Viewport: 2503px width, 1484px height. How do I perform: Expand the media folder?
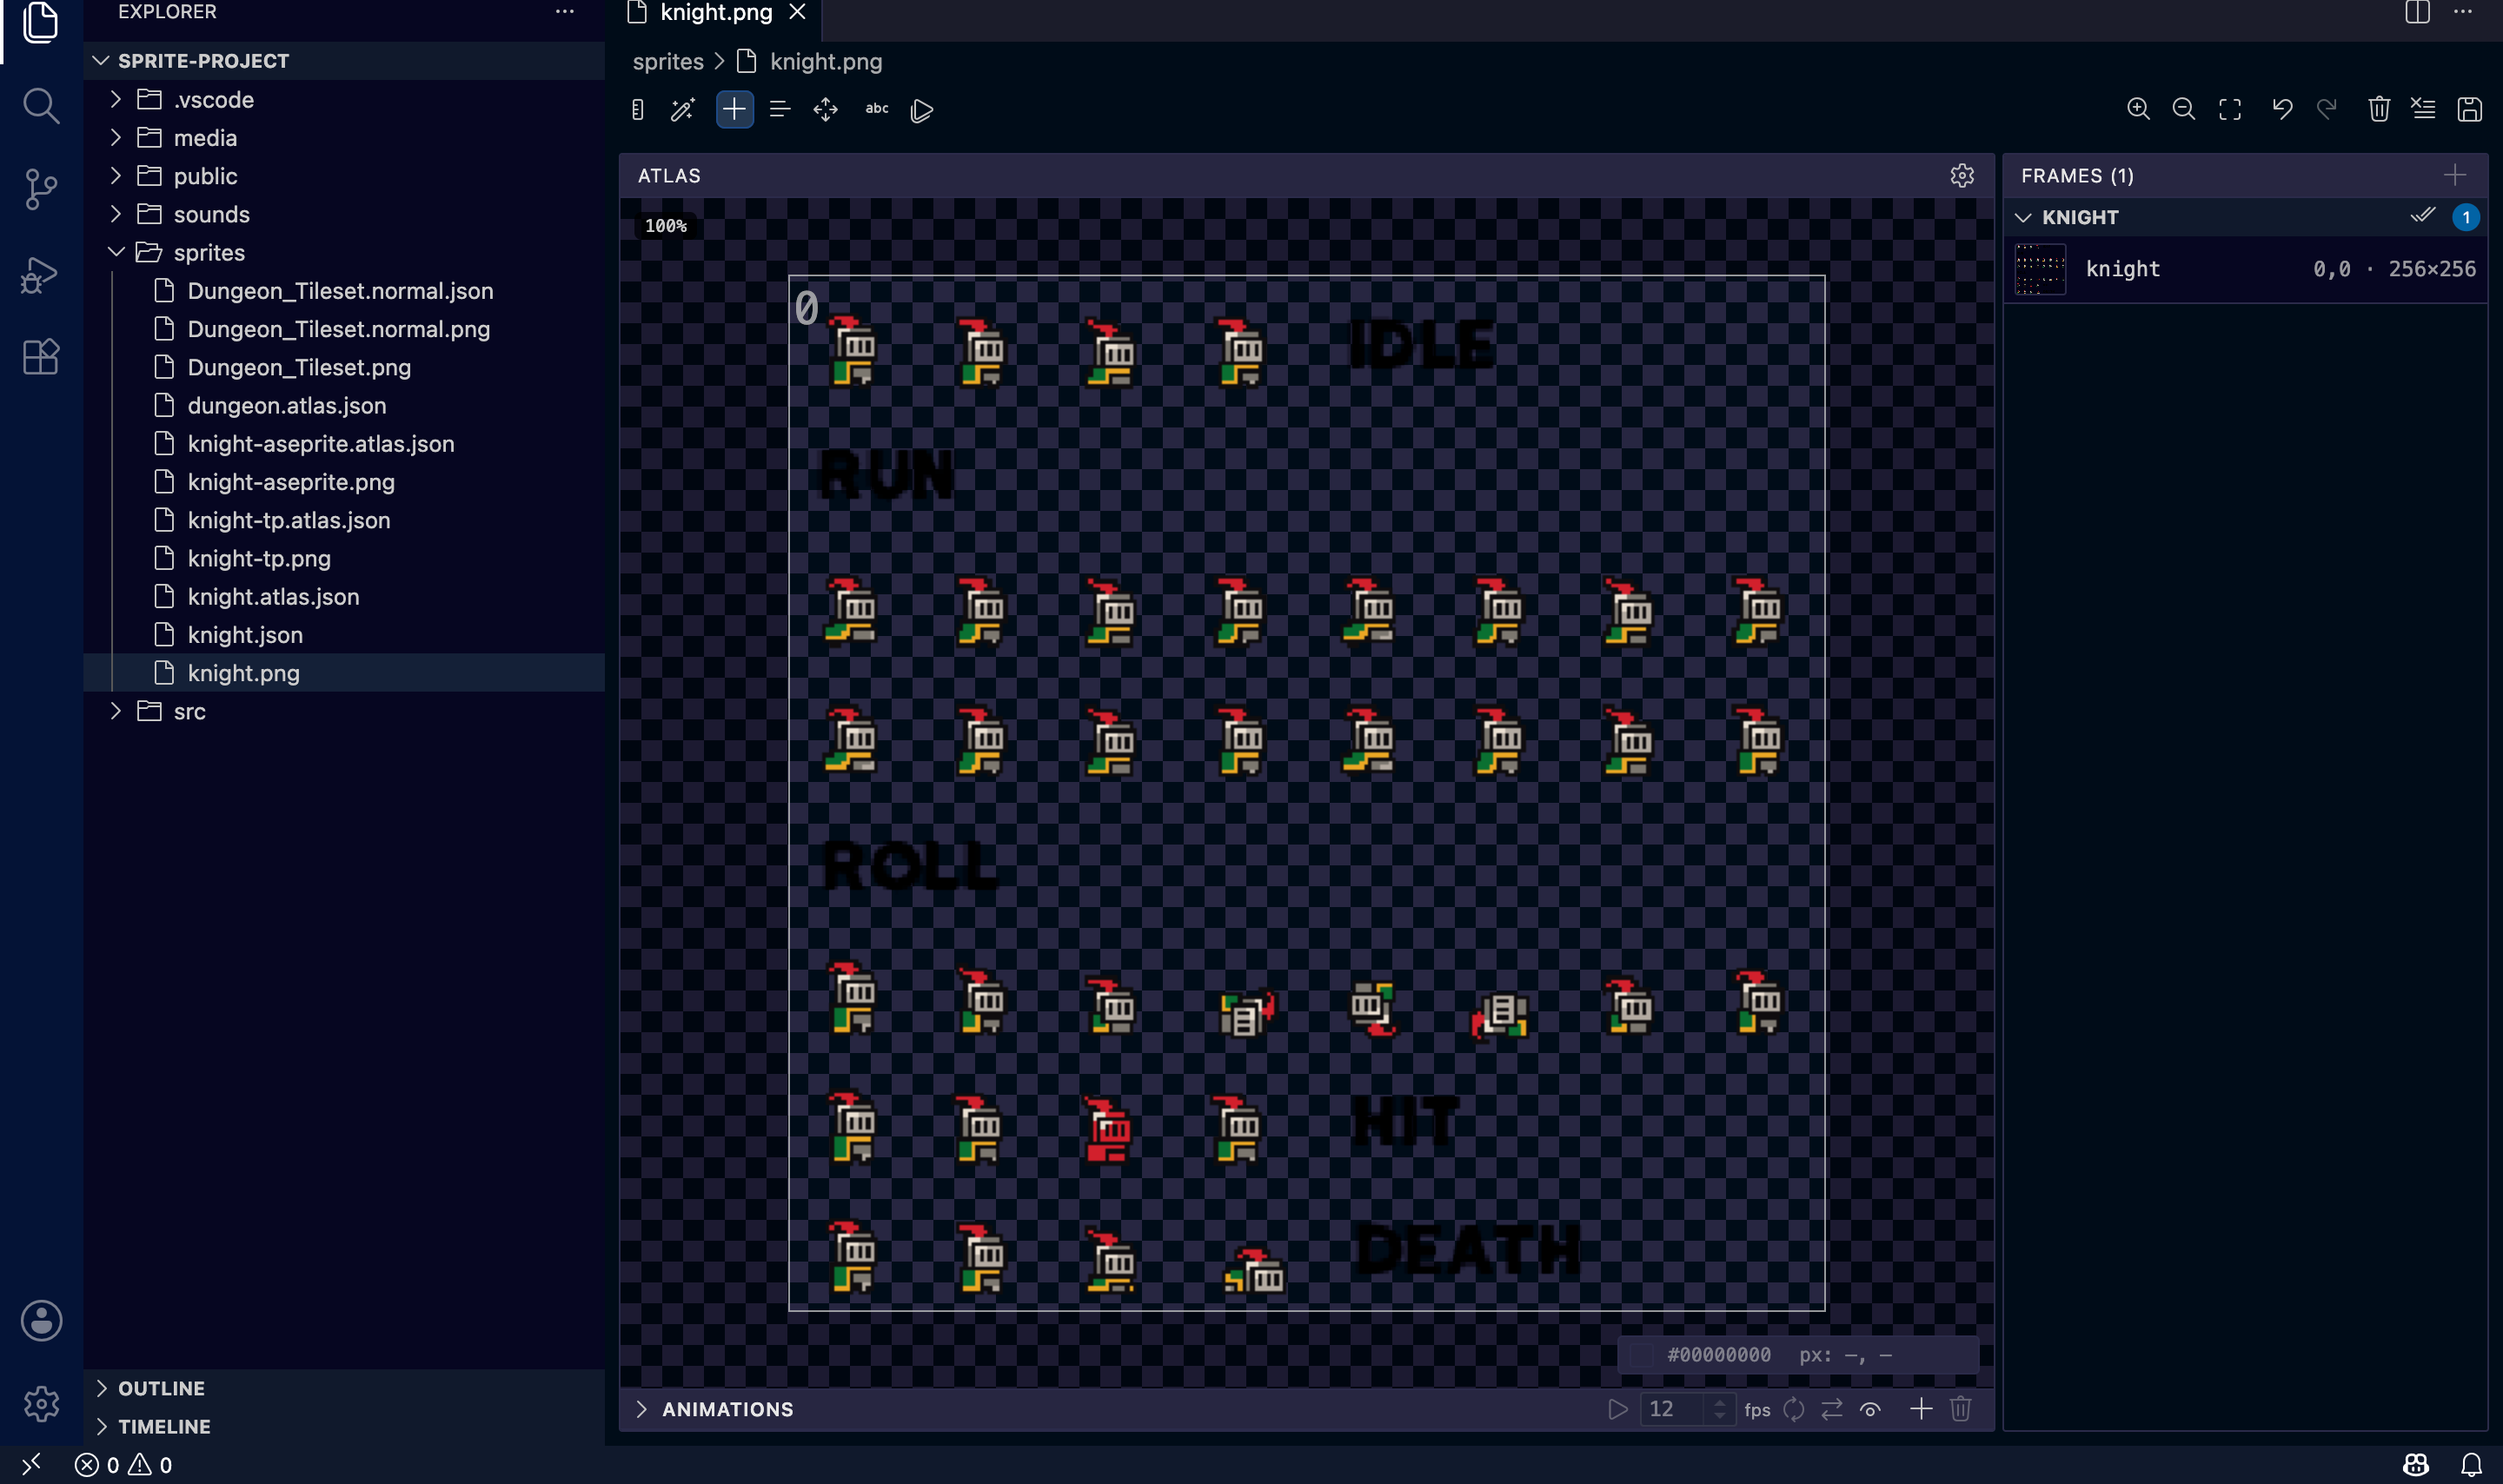pyautogui.click(x=344, y=137)
